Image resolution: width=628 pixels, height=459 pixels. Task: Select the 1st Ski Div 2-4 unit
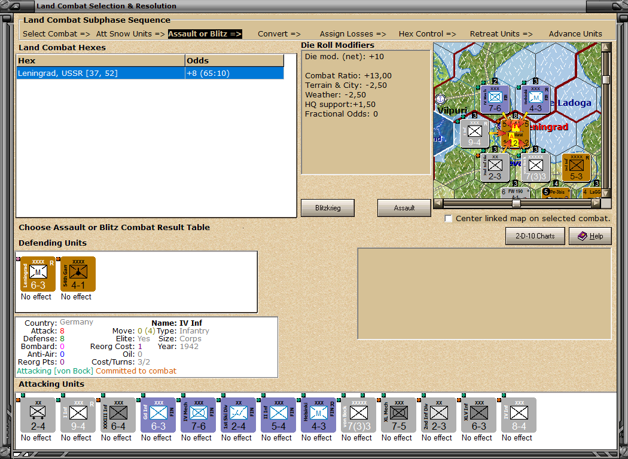[238, 415]
